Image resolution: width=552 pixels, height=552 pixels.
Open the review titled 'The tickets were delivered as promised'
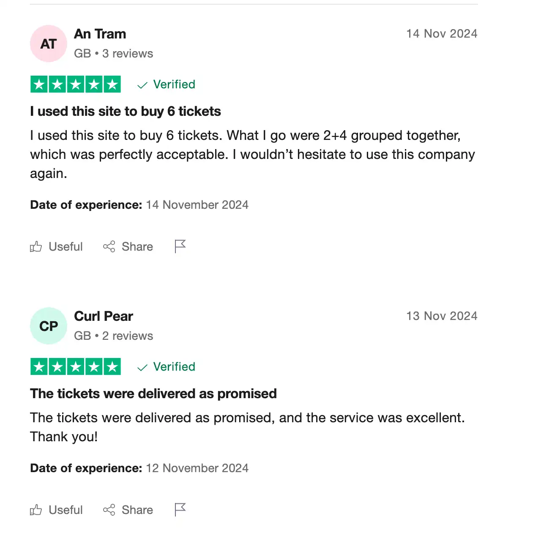153,394
